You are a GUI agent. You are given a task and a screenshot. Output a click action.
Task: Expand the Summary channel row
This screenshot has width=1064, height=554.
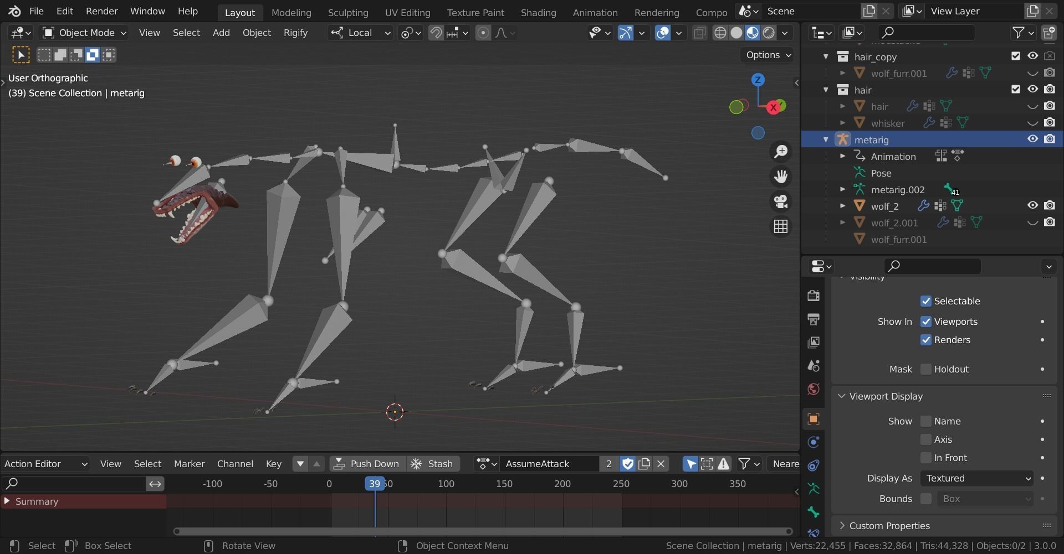pos(7,501)
